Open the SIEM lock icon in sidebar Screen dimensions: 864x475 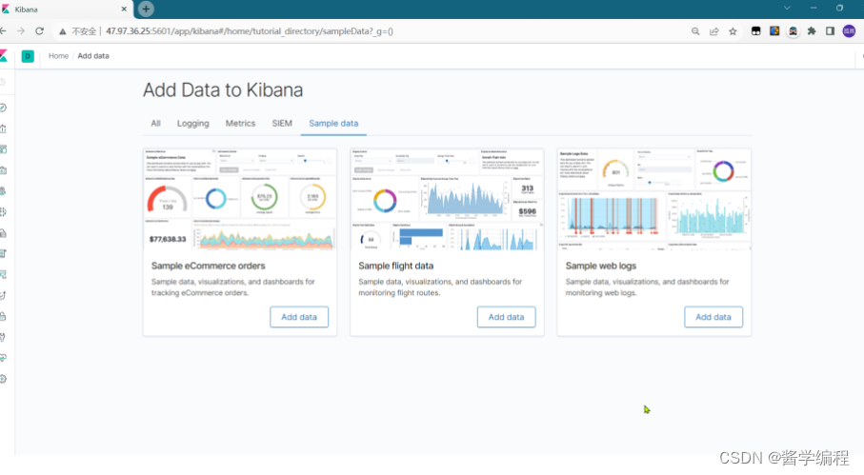3,316
